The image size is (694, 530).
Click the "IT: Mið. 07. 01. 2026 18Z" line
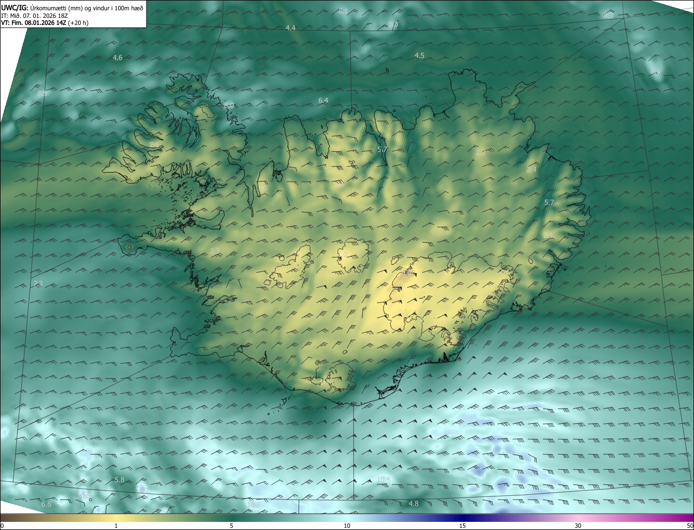point(36,15)
